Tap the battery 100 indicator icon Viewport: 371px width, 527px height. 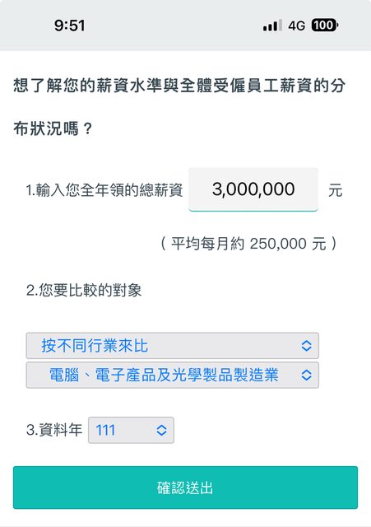click(324, 26)
